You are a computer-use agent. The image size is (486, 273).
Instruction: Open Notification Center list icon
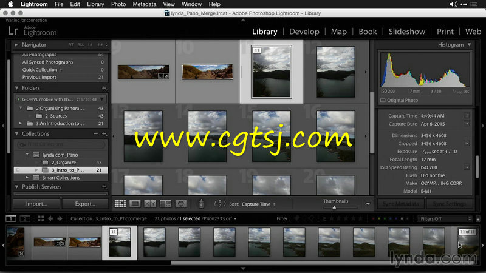[x=474, y=4]
